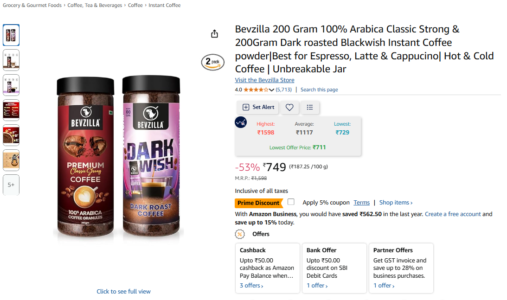The image size is (507, 300).
Task: Tick the Apply 5% coupon checkbox
Action: click(x=291, y=202)
